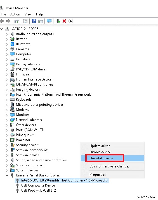This screenshot has height=200, width=158.
Task: Click the Scan for hardware changes monitor icon
Action: click(x=49, y=21)
